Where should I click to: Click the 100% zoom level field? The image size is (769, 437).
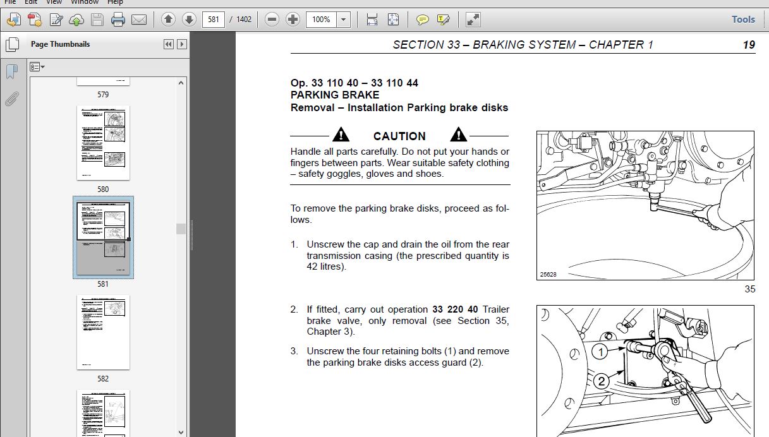(x=321, y=20)
